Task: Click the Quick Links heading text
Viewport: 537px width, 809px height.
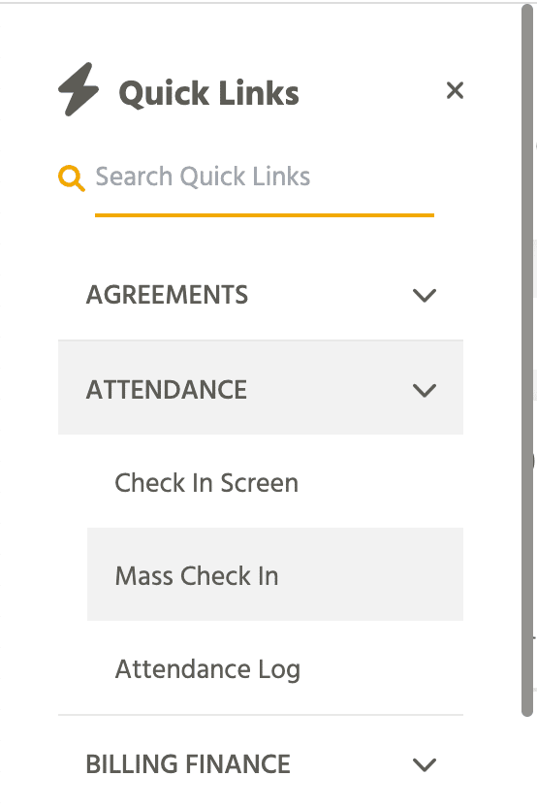Action: (208, 93)
